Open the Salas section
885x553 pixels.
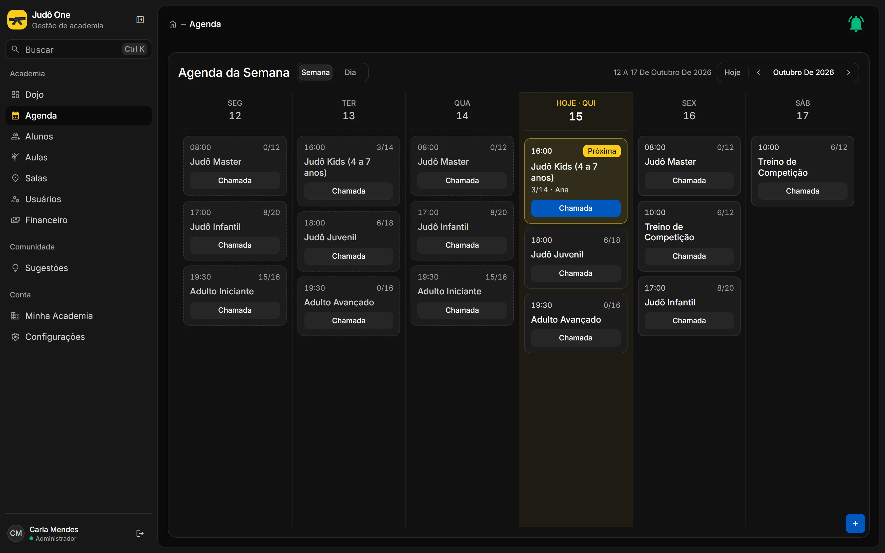(79, 178)
